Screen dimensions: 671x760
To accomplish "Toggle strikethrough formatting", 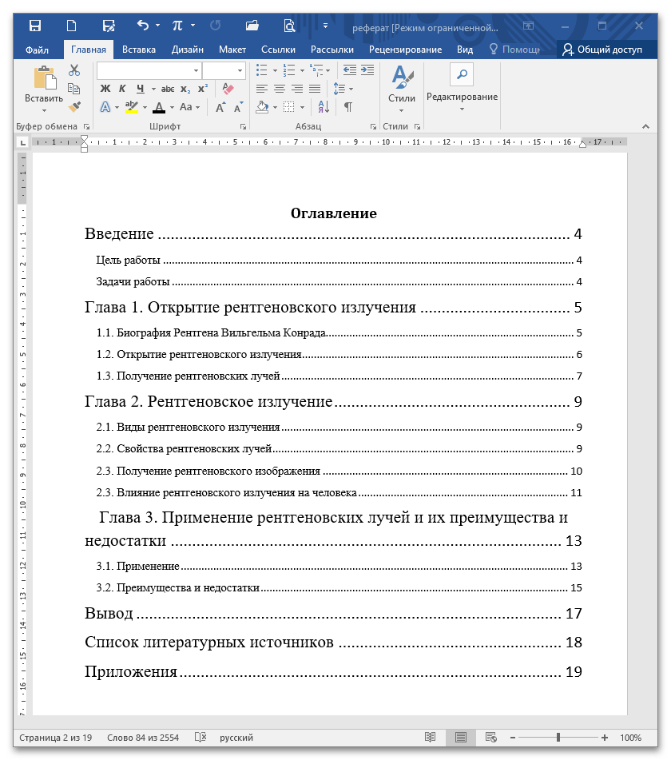I will [168, 89].
